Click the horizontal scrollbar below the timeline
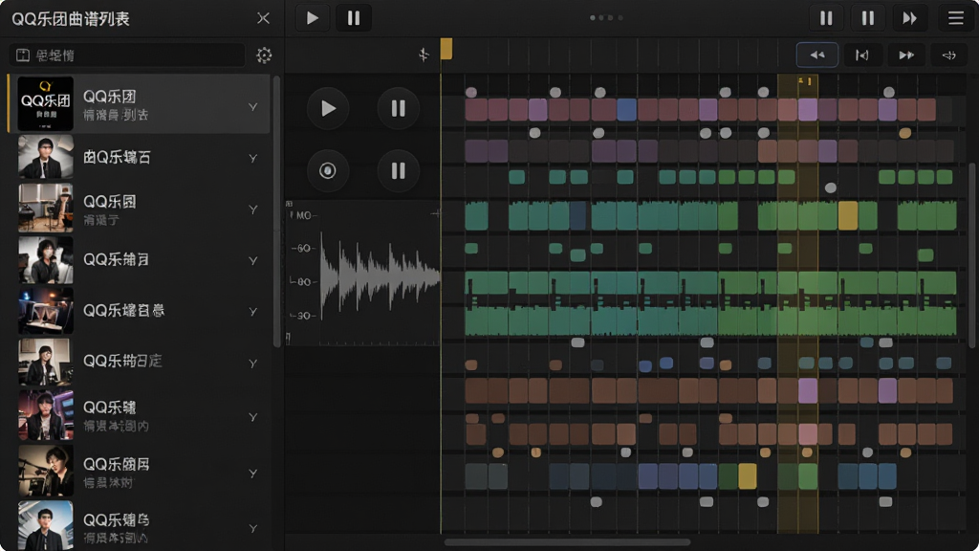 click(568, 542)
